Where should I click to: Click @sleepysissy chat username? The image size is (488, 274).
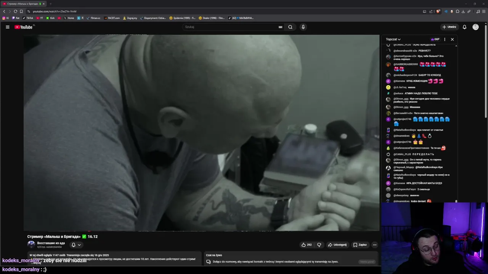[401, 195]
